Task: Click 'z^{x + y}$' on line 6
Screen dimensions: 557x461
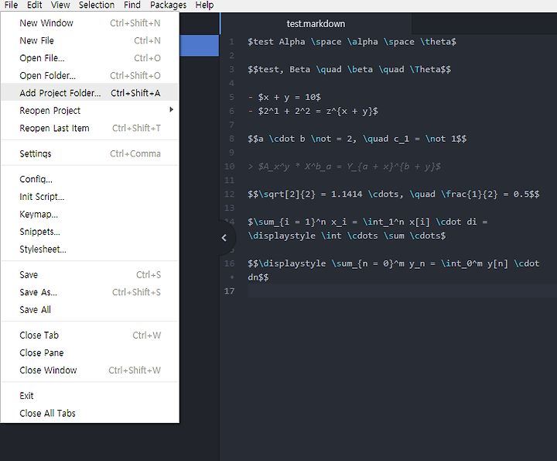Action: coord(352,111)
